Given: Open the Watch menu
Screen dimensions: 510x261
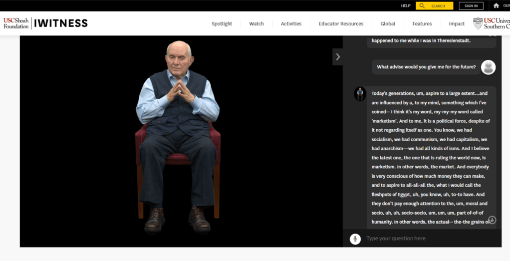Looking at the screenshot, I should point(256,23).
